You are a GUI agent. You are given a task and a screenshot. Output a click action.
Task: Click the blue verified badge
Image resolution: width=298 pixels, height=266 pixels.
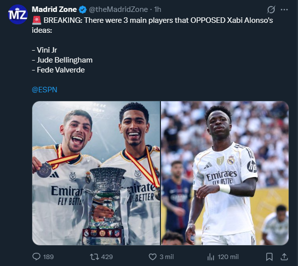[82, 9]
